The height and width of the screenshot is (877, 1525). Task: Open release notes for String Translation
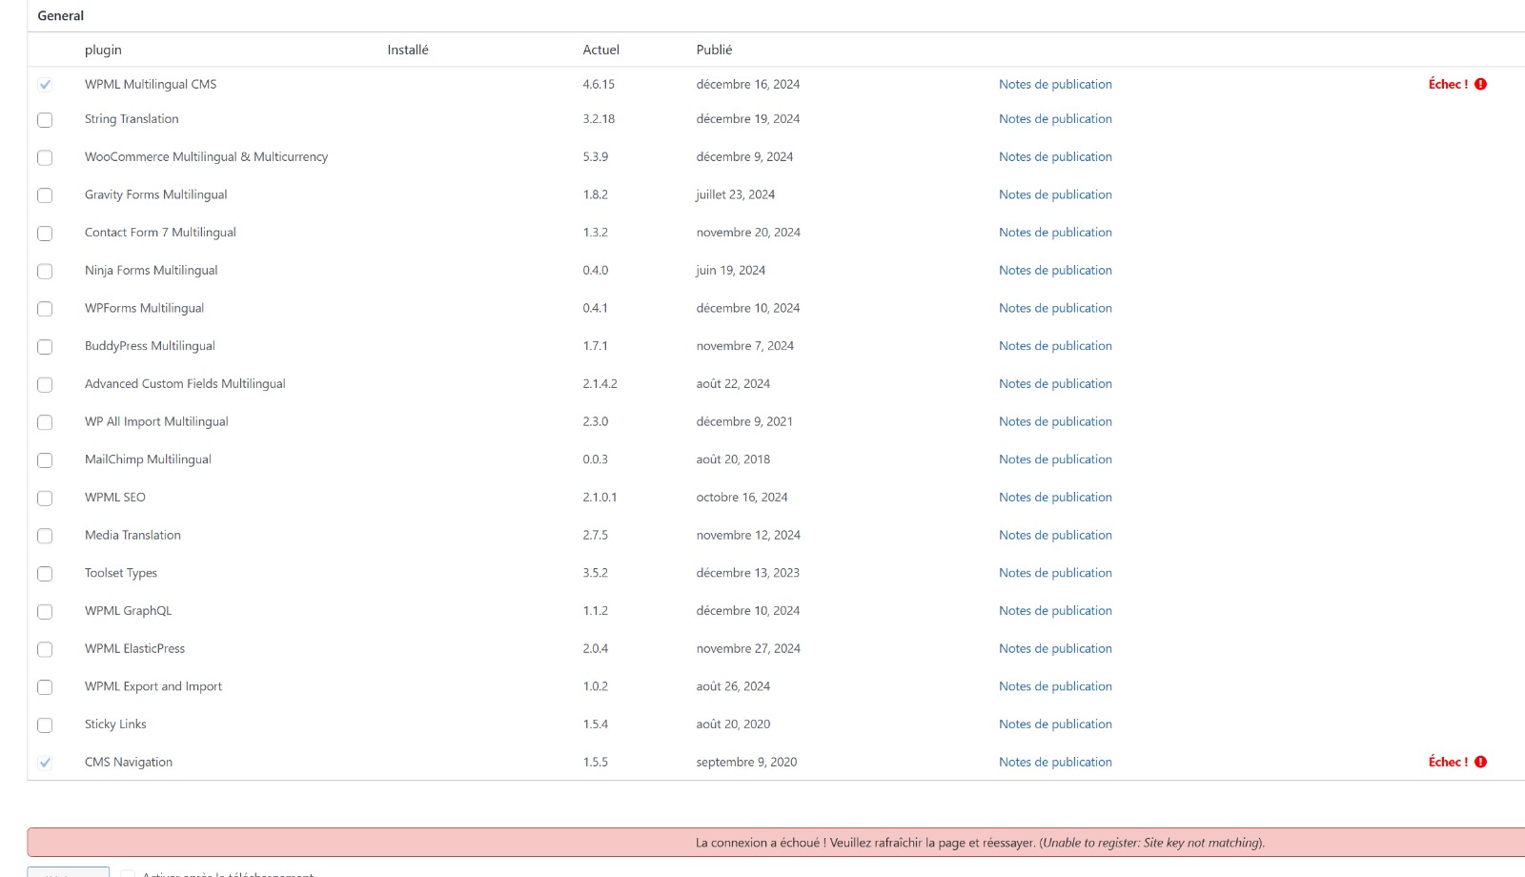point(1055,118)
